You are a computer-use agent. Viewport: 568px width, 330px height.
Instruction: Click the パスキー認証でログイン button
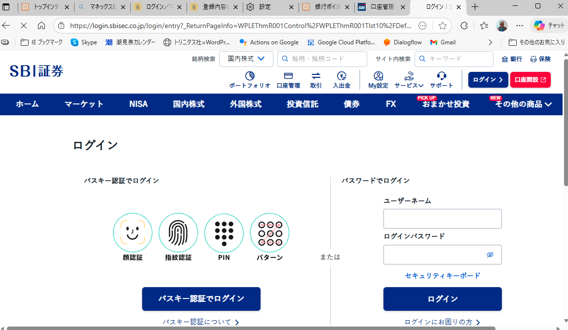tap(201, 299)
